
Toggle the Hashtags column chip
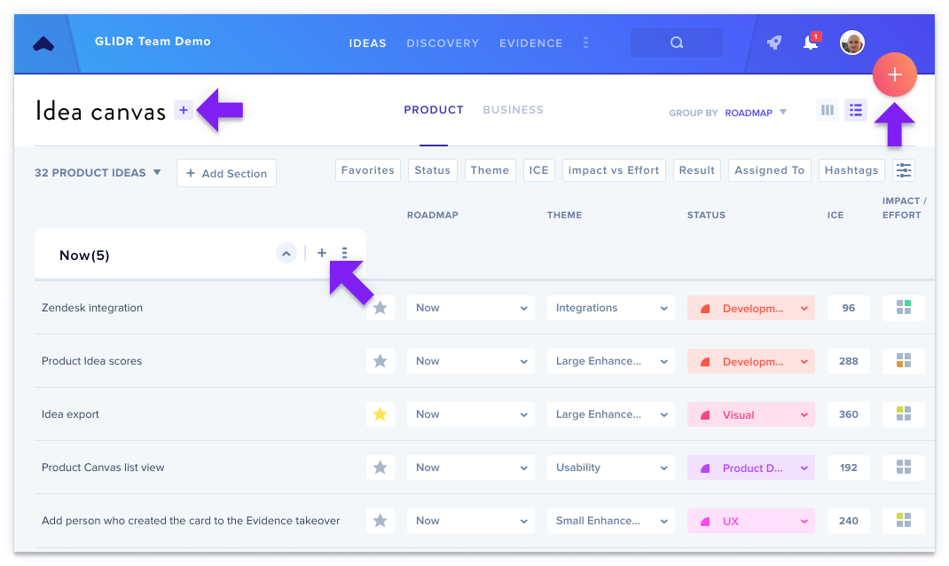tap(851, 170)
